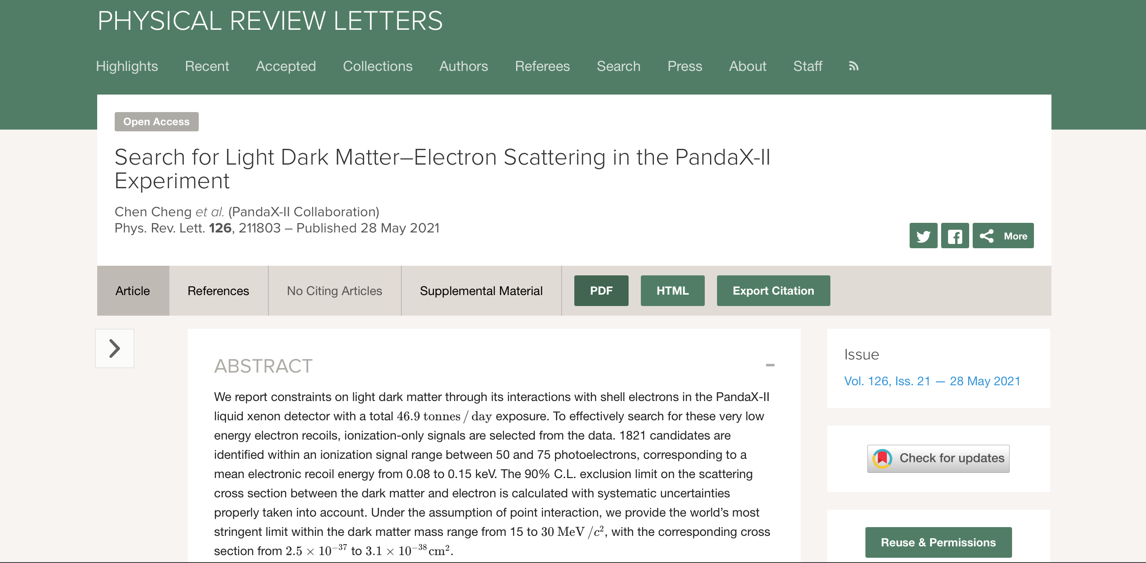Image resolution: width=1146 pixels, height=563 pixels.
Task: Open the Vol. 126, Iss. 21 link
Action: click(932, 381)
